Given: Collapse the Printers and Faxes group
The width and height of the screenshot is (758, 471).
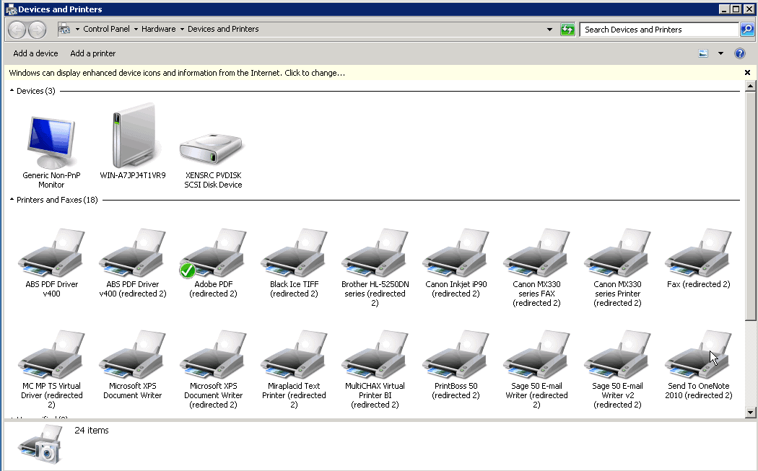Looking at the screenshot, I should (12, 200).
